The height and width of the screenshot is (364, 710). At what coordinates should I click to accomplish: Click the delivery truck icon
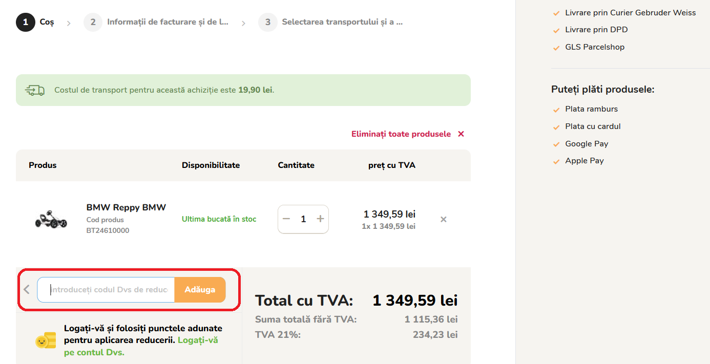[35, 91]
